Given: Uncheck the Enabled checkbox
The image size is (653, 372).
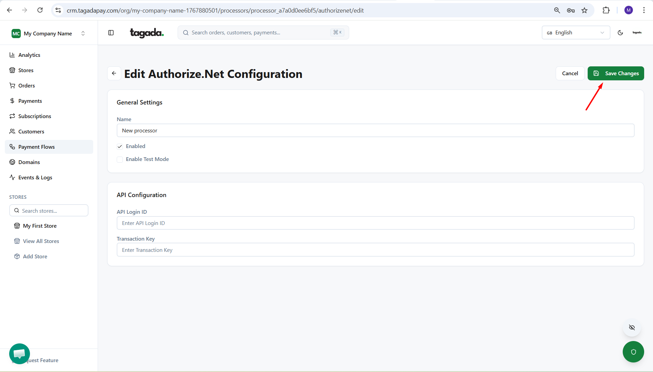Looking at the screenshot, I should (120, 146).
